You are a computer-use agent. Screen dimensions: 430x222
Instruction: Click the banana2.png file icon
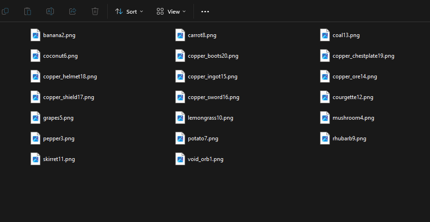(x=36, y=35)
